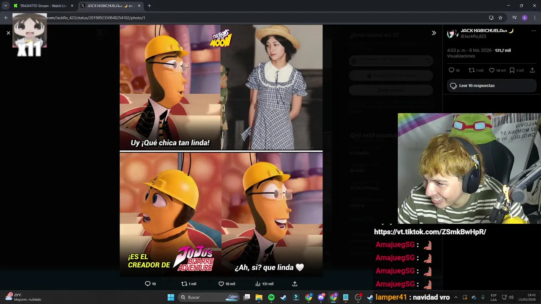Click the address bar URL
This screenshot has width=541, height=304.
click(96, 18)
